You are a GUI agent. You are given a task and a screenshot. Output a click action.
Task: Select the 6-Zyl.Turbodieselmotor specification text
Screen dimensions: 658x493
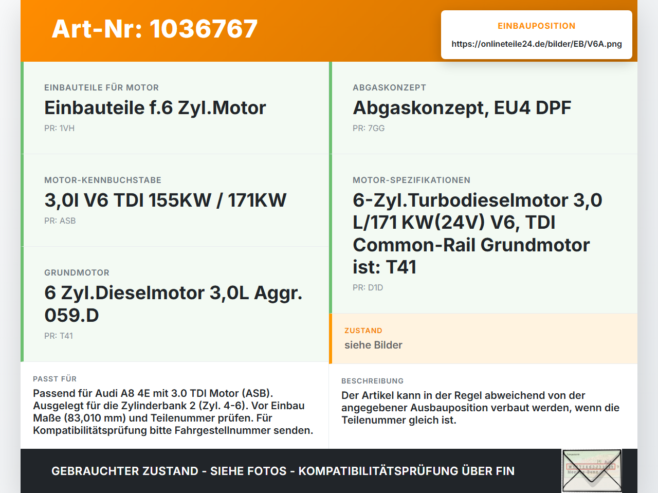point(478,233)
